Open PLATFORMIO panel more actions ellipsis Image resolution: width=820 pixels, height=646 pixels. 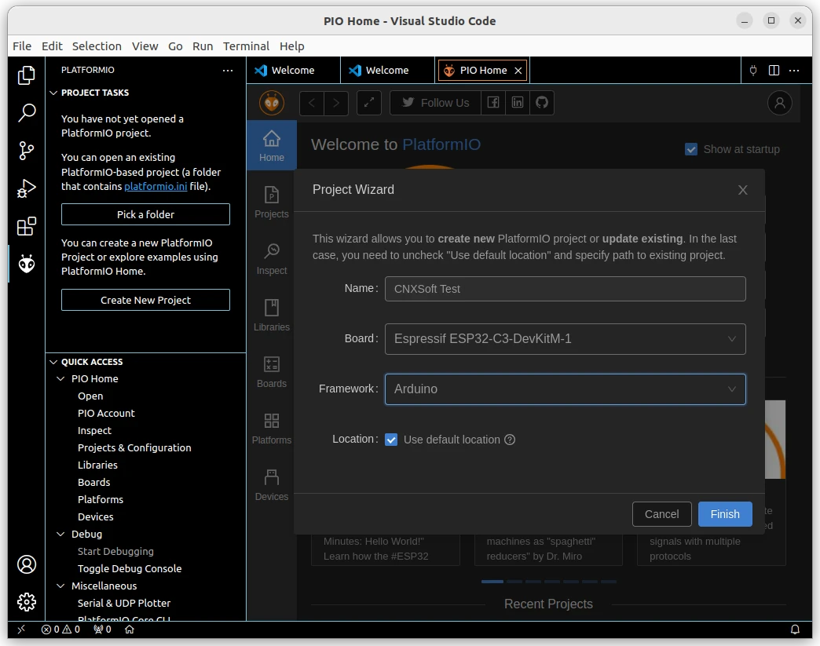coord(228,70)
